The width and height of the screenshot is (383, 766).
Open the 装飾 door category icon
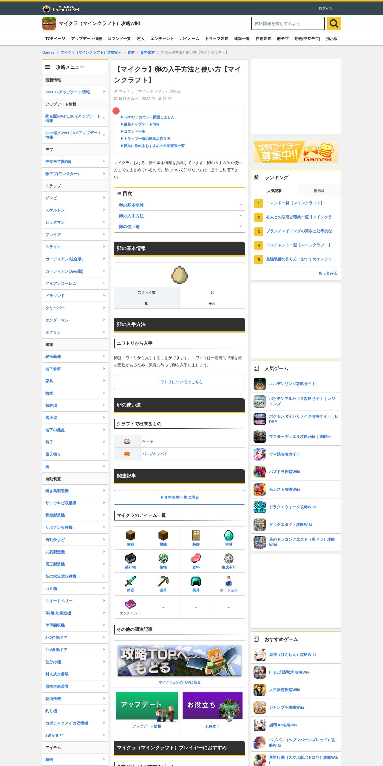(196, 535)
